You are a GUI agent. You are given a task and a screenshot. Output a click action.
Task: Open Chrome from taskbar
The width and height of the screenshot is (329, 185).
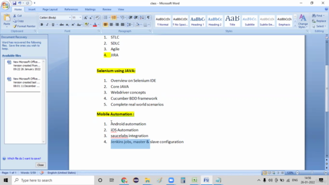click(x=124, y=180)
